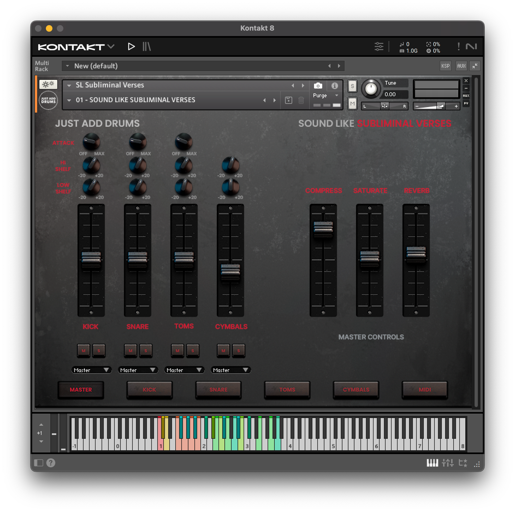This screenshot has width=515, height=512.
Task: Mute the Kick channel
Action: 84,351
